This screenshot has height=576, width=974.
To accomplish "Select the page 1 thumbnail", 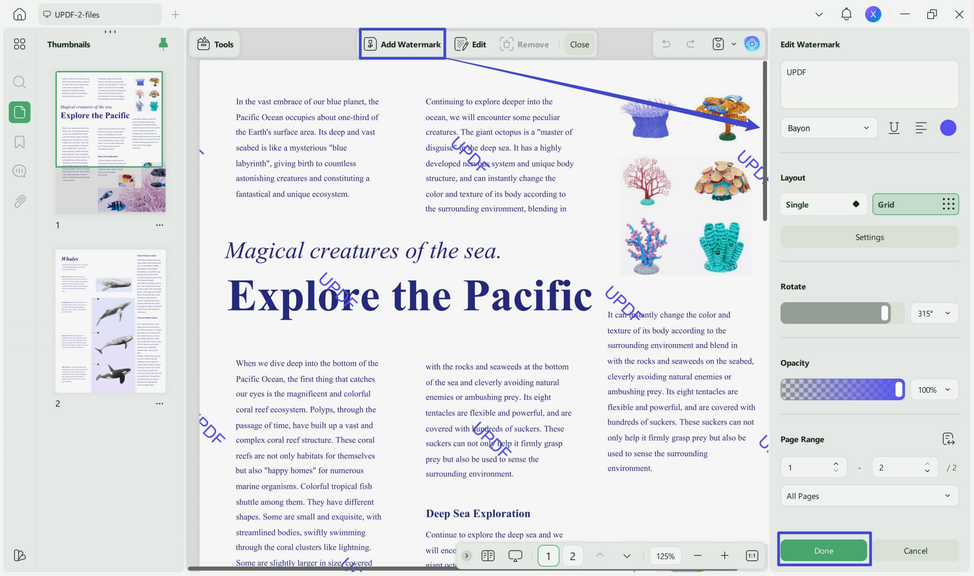I will click(110, 142).
